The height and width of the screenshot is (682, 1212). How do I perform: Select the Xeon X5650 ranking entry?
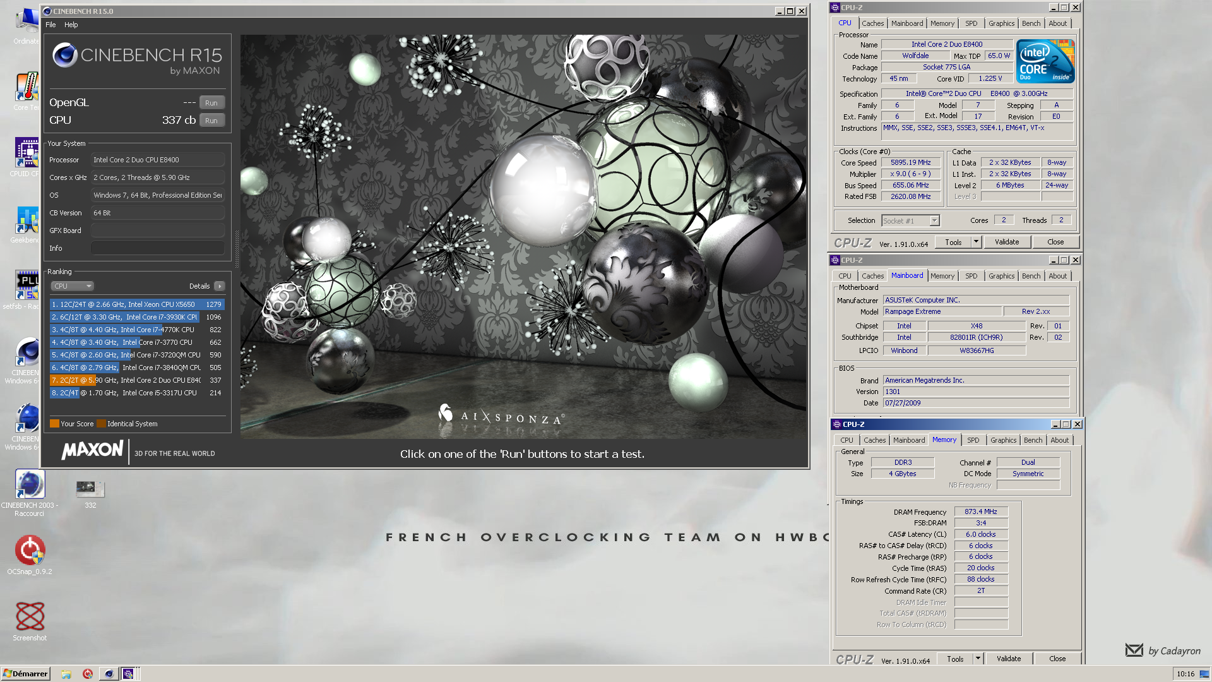pos(137,304)
